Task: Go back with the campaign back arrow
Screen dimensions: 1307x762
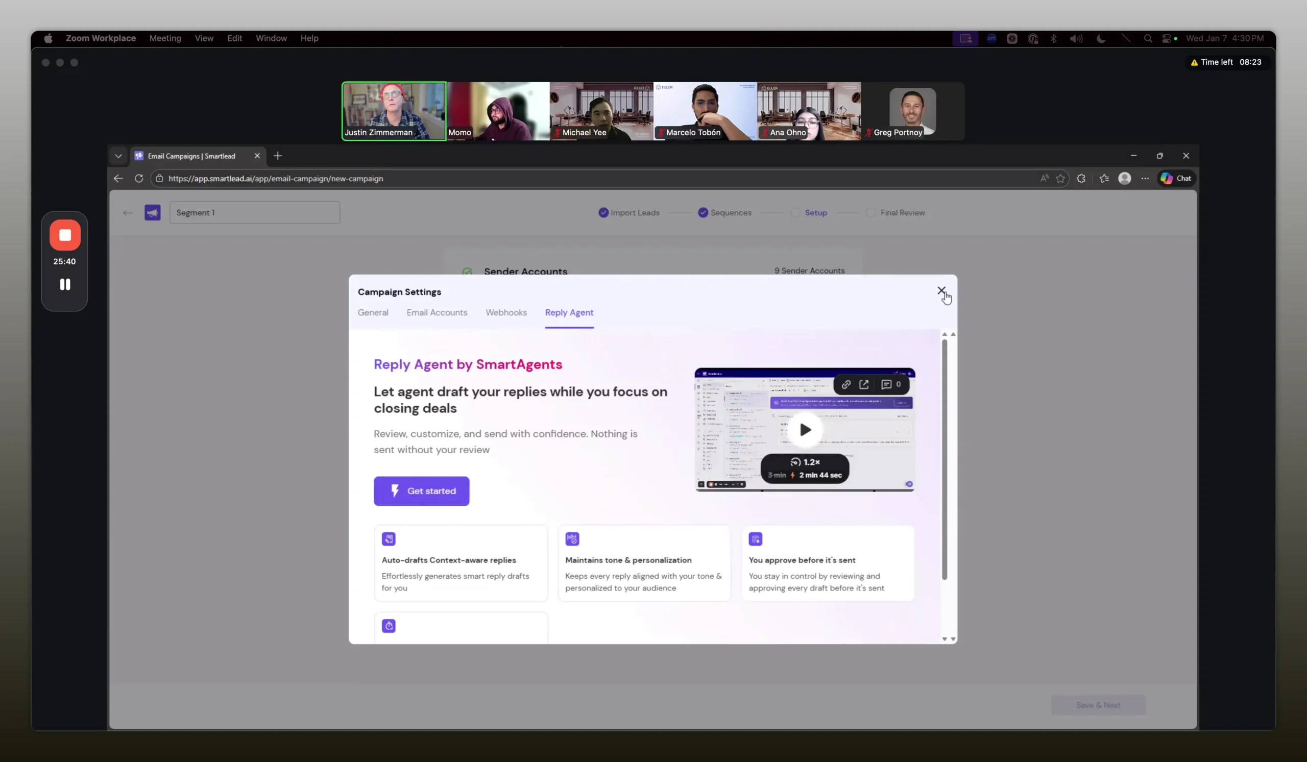Action: coord(128,212)
